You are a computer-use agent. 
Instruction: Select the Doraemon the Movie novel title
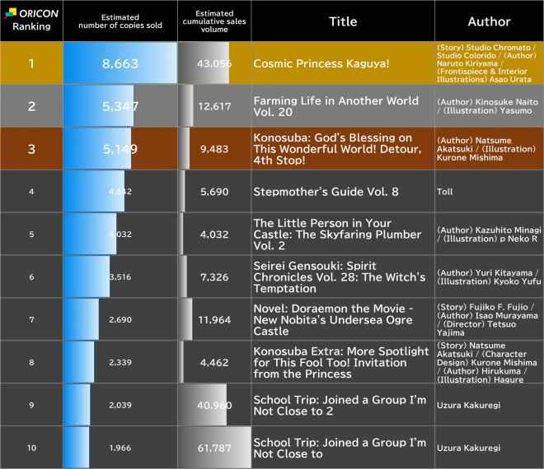point(338,319)
